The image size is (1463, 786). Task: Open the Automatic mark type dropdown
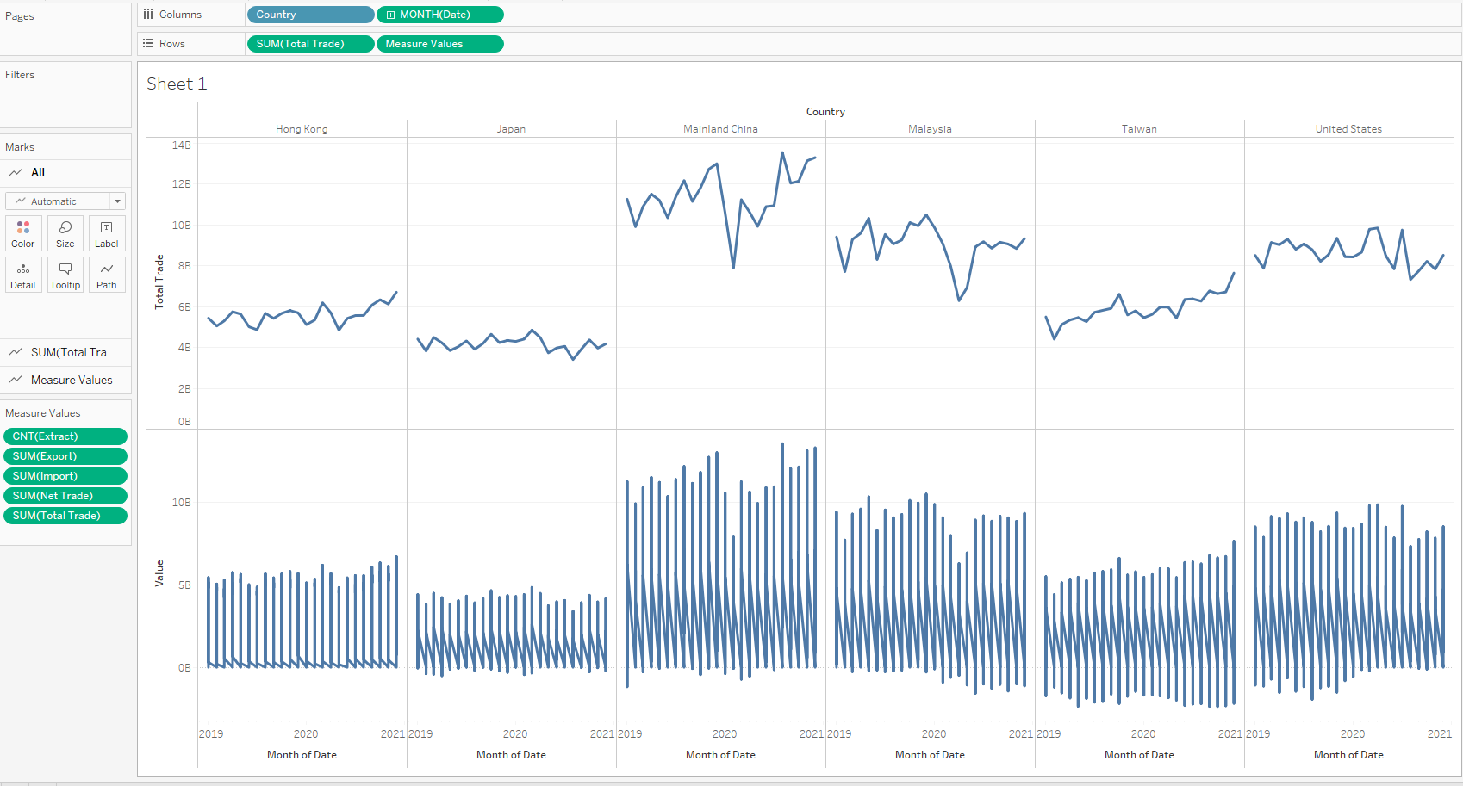(x=65, y=201)
